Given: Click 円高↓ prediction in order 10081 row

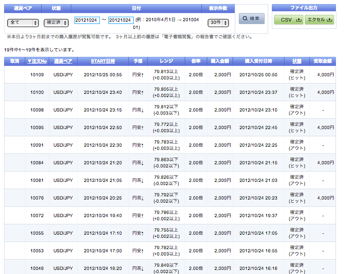Looking at the screenshot, I should point(138,180).
